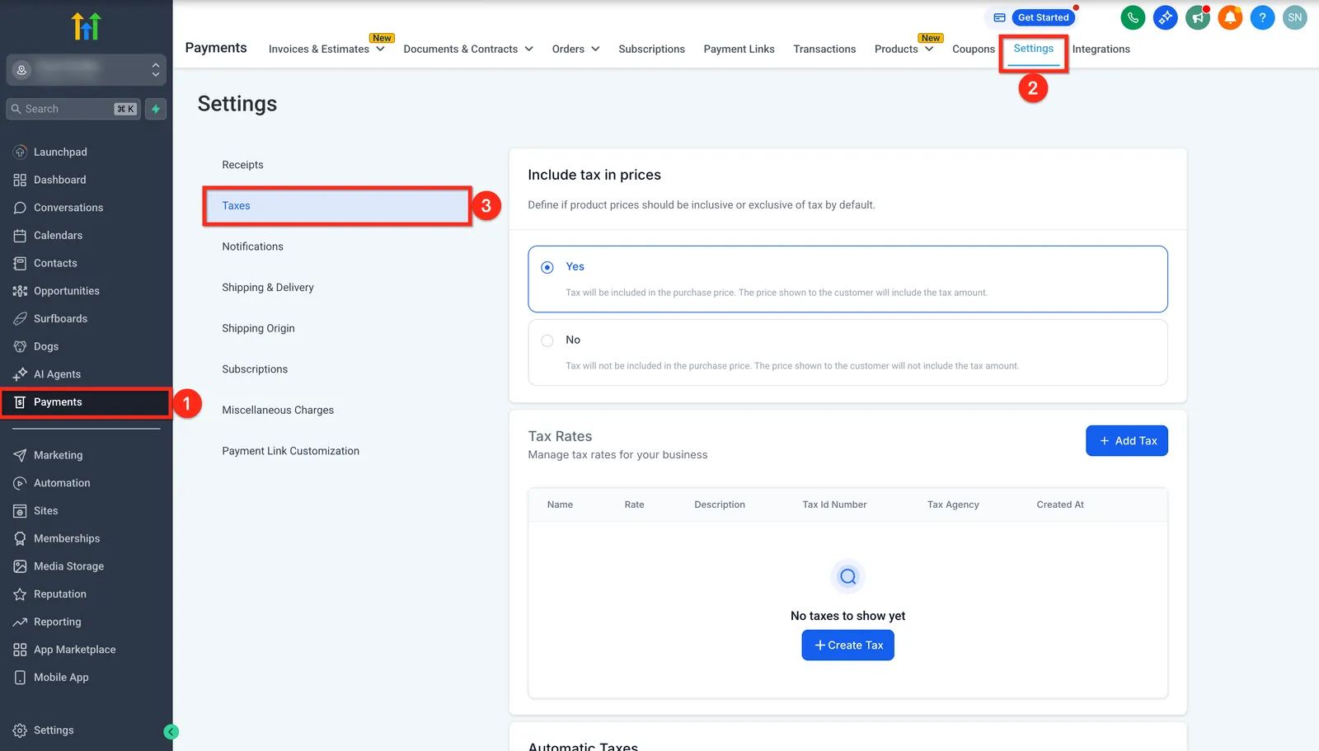The image size is (1319, 751).
Task: Click the Rate column header
Action: [634, 505]
